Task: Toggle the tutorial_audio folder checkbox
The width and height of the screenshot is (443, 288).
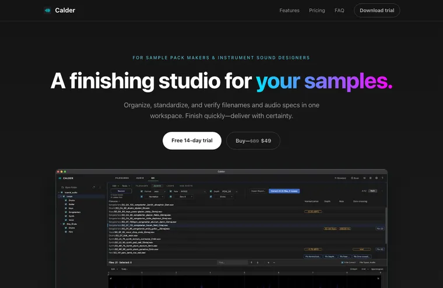Action: [62, 192]
